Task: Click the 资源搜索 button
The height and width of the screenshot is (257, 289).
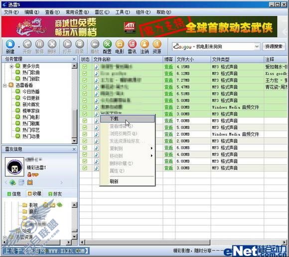Action: [274, 46]
